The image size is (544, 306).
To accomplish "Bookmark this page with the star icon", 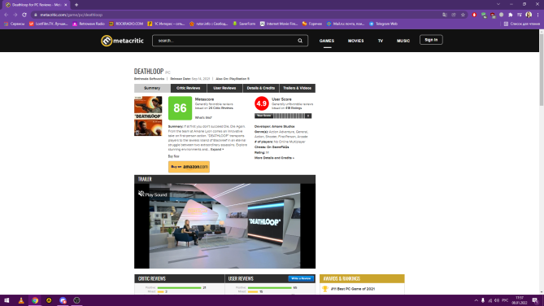I will 463,15.
